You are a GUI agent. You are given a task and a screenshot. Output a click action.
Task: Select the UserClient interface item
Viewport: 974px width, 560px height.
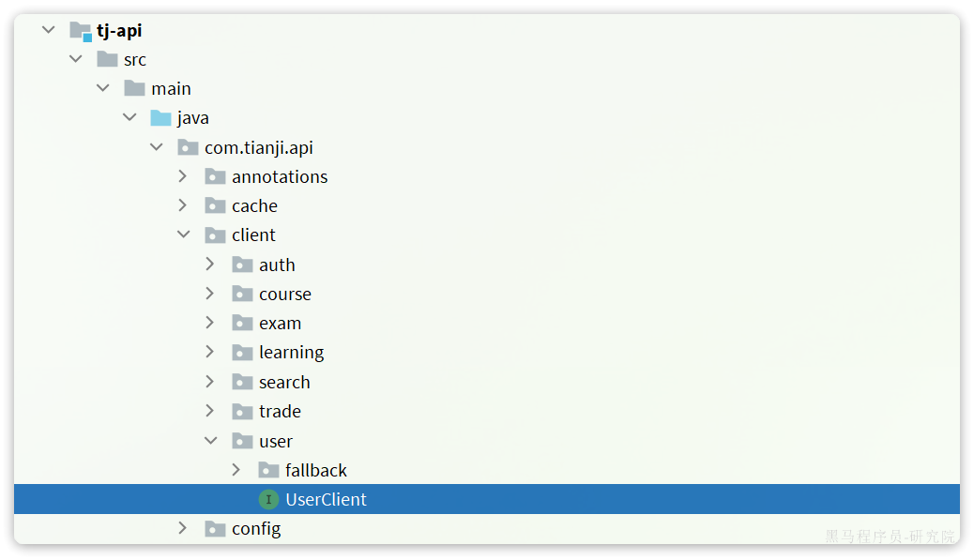(487, 499)
